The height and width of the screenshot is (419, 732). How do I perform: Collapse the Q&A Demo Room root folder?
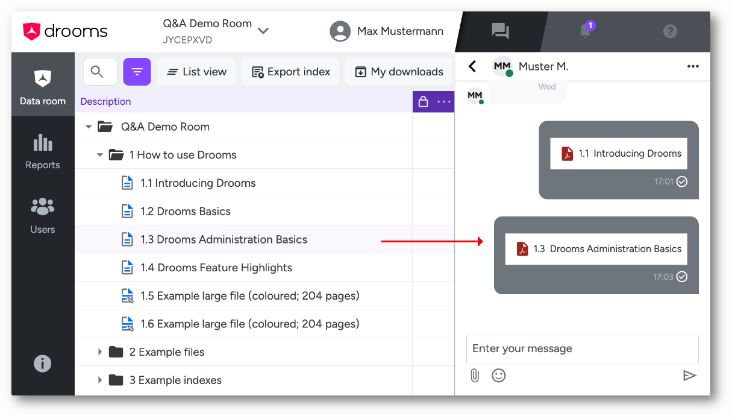click(x=89, y=127)
